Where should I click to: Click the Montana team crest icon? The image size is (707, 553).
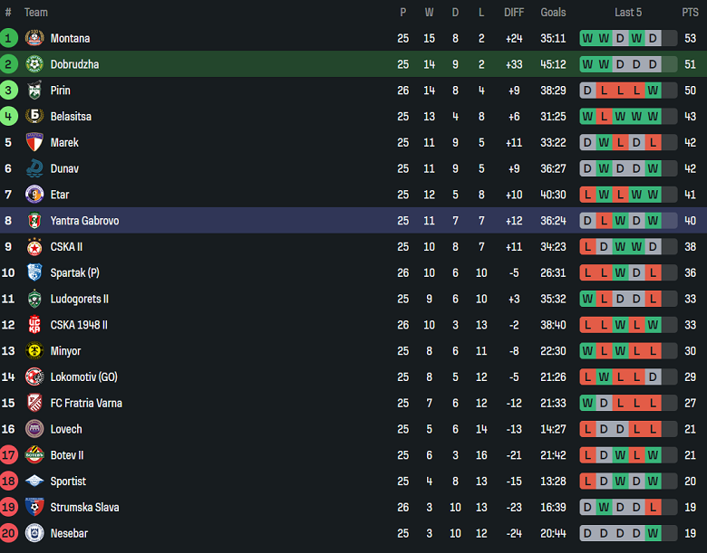click(x=34, y=38)
